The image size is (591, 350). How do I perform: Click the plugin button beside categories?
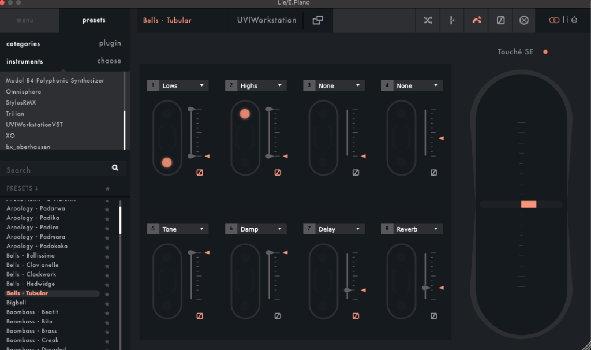110,43
